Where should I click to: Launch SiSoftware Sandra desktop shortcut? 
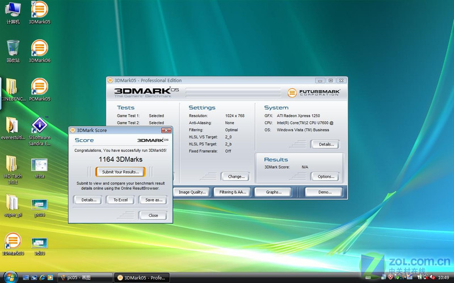pos(39,131)
